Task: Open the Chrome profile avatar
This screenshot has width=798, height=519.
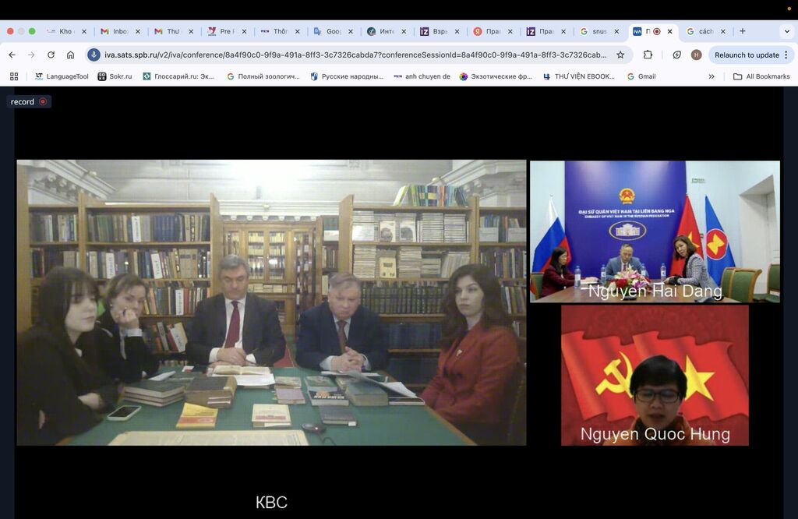Action: click(696, 55)
